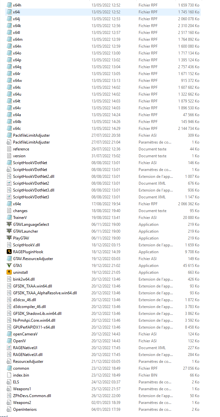The image size is (220, 417).
Task: Click the index.bin file icon
Action: coord(9,375)
